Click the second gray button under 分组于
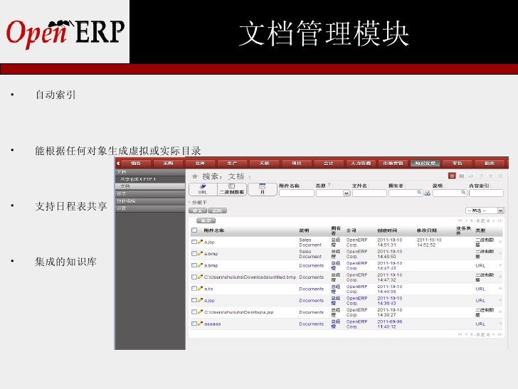Image resolution: width=518 pixels, height=389 pixels. pos(218,211)
